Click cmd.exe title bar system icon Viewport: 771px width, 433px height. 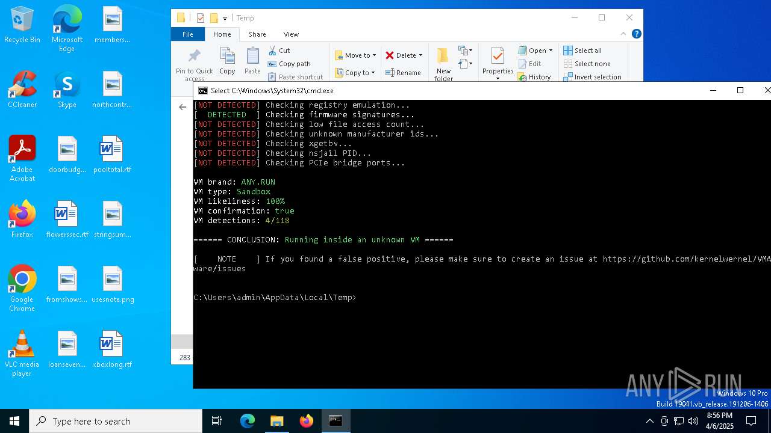pos(203,91)
